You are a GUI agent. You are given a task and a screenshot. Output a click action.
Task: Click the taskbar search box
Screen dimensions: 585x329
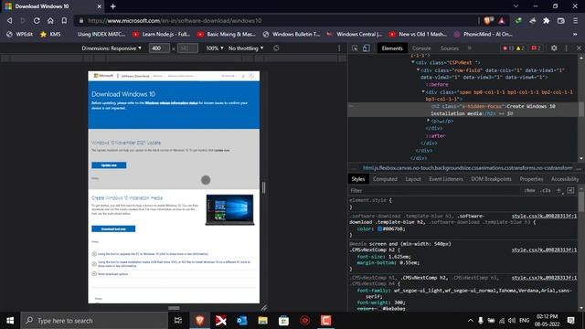coord(94,321)
